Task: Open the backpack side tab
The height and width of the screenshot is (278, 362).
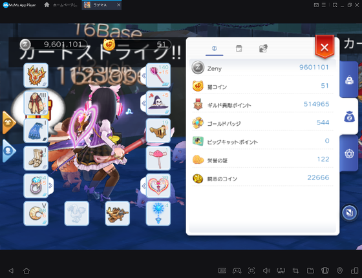Action: 349,80
